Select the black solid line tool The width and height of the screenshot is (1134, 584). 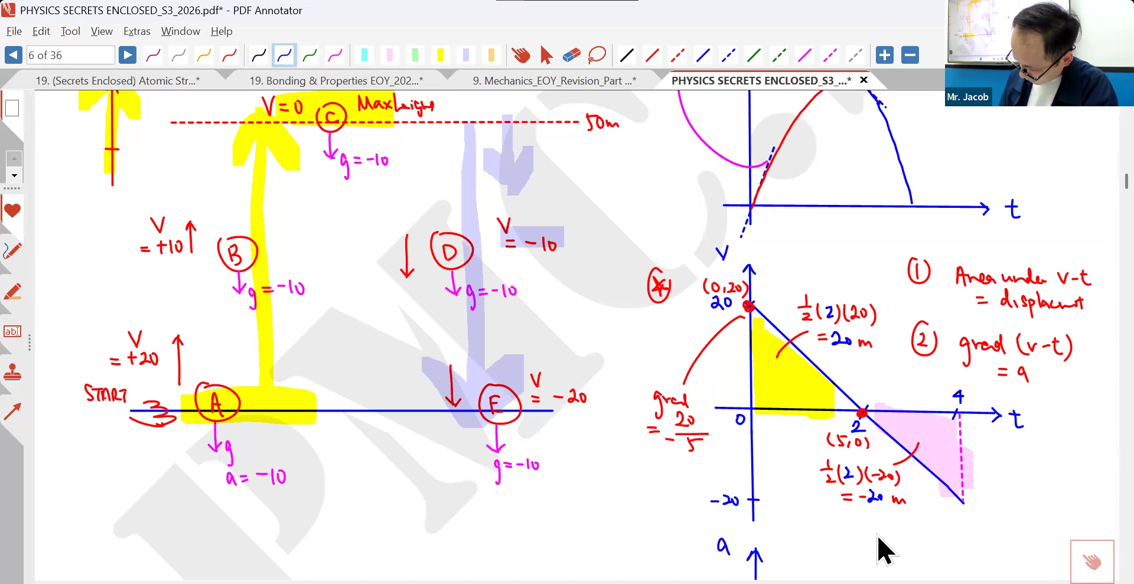pos(627,56)
